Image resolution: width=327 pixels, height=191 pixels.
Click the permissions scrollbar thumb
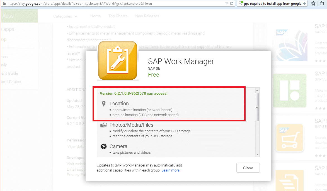257,107
